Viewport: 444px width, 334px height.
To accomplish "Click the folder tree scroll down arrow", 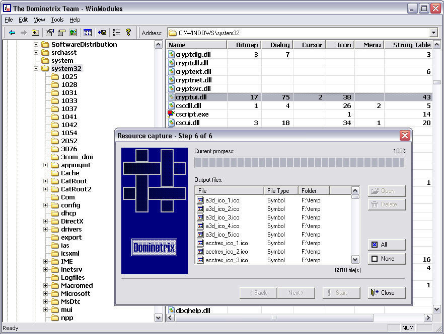I will point(158,317).
